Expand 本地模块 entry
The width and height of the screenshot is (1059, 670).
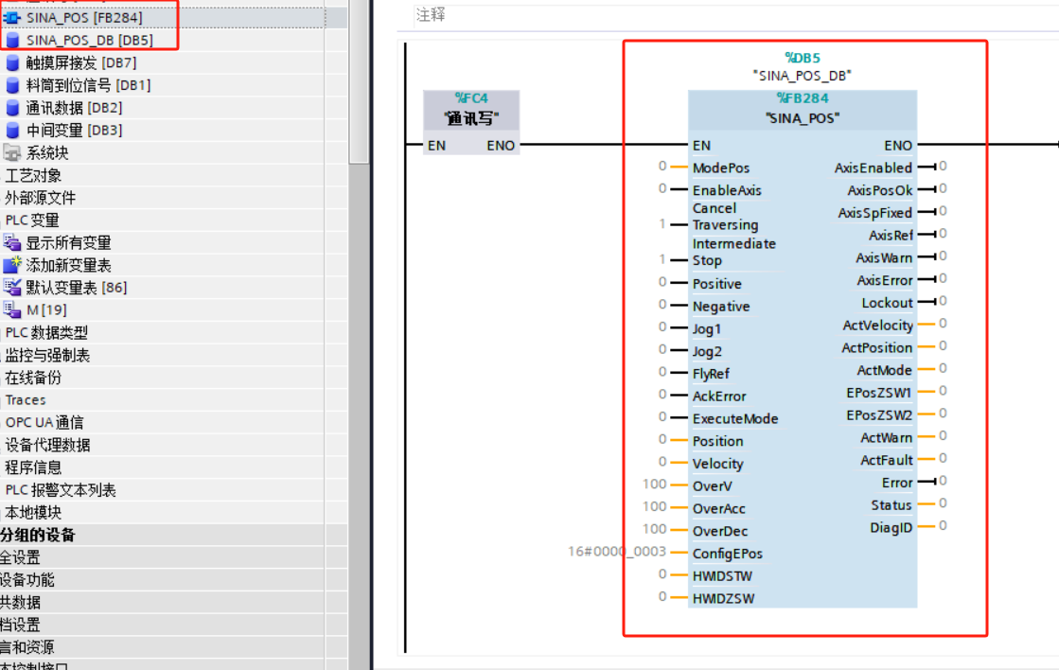(33, 512)
